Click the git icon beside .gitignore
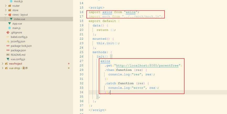 click(x=8, y=32)
